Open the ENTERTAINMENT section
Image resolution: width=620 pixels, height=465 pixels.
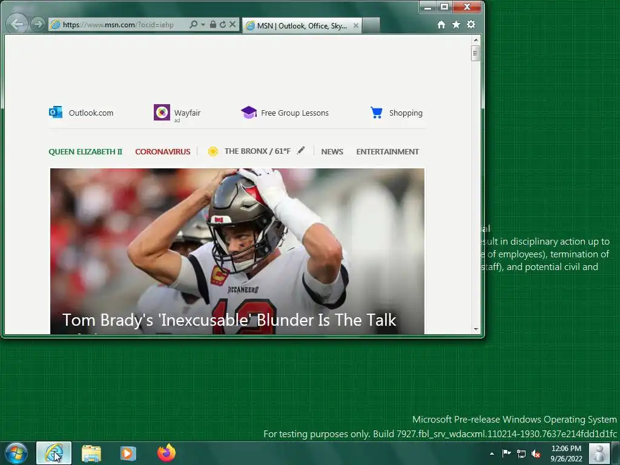(387, 152)
